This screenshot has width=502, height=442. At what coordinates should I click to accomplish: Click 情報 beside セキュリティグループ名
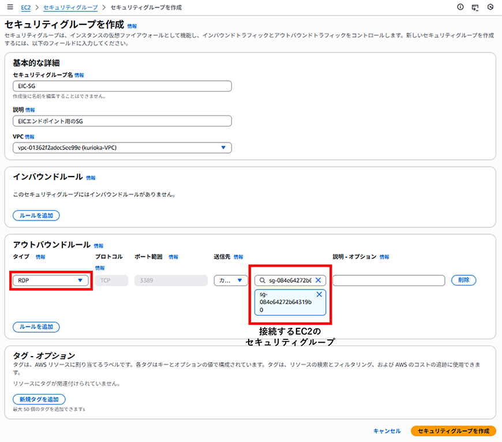[x=79, y=75]
